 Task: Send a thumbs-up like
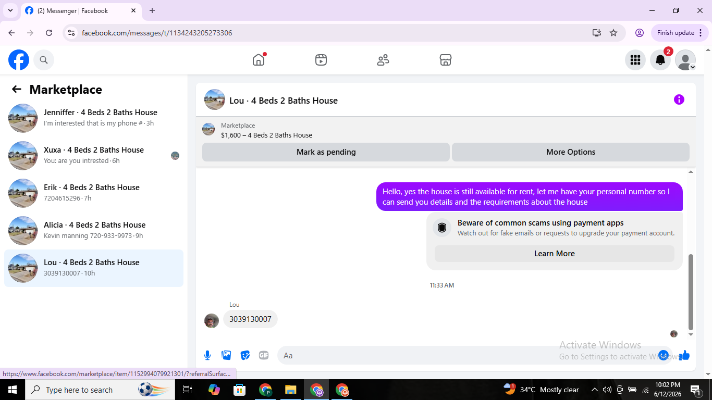point(684,355)
